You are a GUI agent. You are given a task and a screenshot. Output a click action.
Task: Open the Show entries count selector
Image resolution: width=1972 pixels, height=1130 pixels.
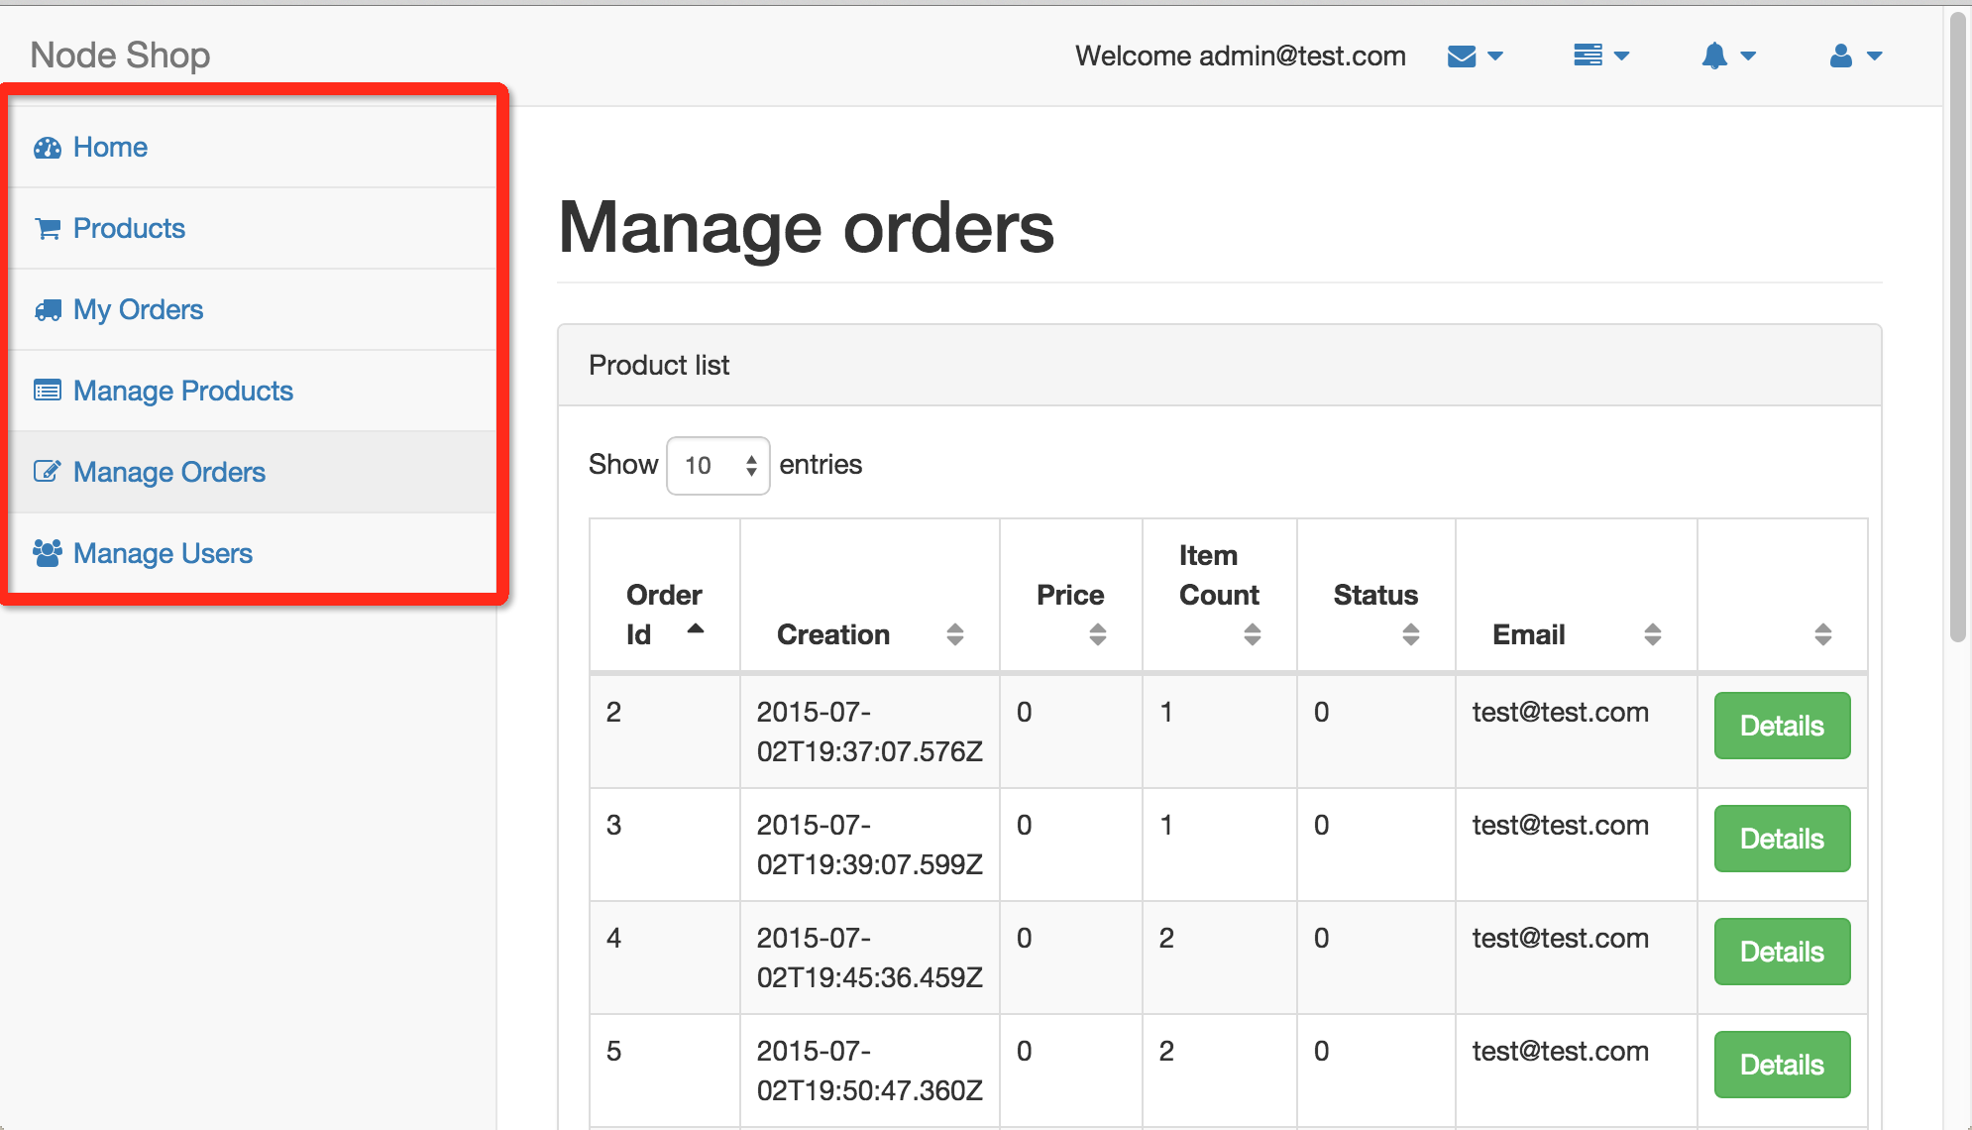(x=717, y=466)
